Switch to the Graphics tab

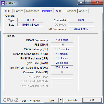click(x=71, y=11)
